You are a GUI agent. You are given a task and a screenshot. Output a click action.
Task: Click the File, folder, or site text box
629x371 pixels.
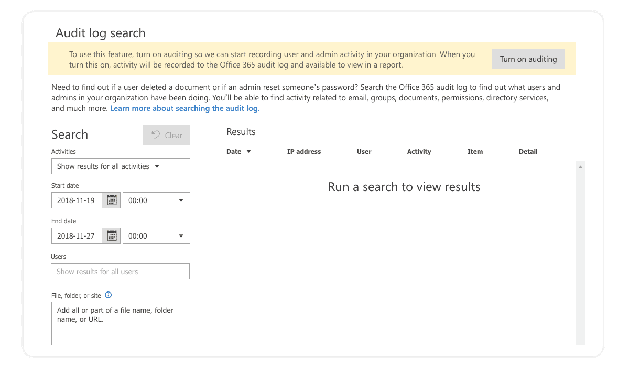tap(120, 323)
